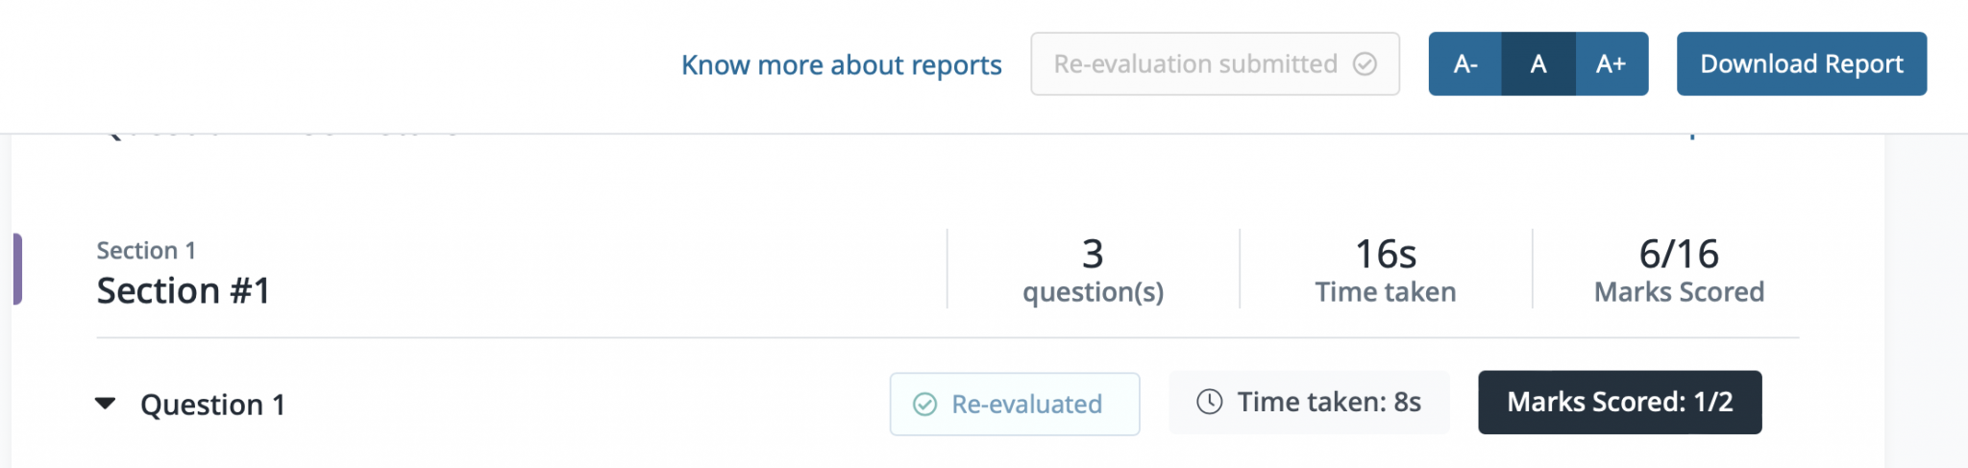Click the 'Time taken: 8s' label
The width and height of the screenshot is (1968, 468).
[1328, 402]
